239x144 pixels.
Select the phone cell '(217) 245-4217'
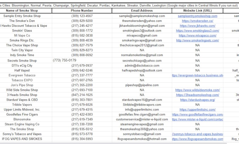point(82,26)
